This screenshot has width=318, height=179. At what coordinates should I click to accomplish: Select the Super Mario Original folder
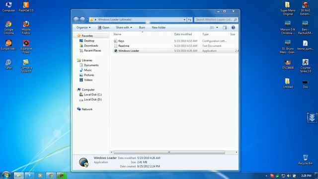[288, 8]
